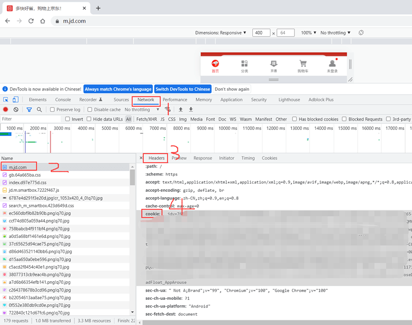Open the Application tab
The width and height of the screenshot is (412, 325).
click(232, 100)
